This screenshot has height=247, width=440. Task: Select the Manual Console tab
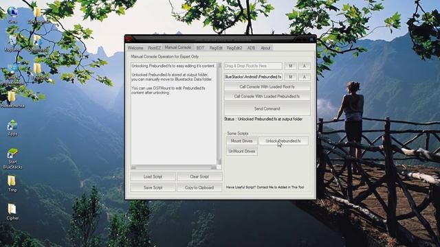(x=178, y=47)
